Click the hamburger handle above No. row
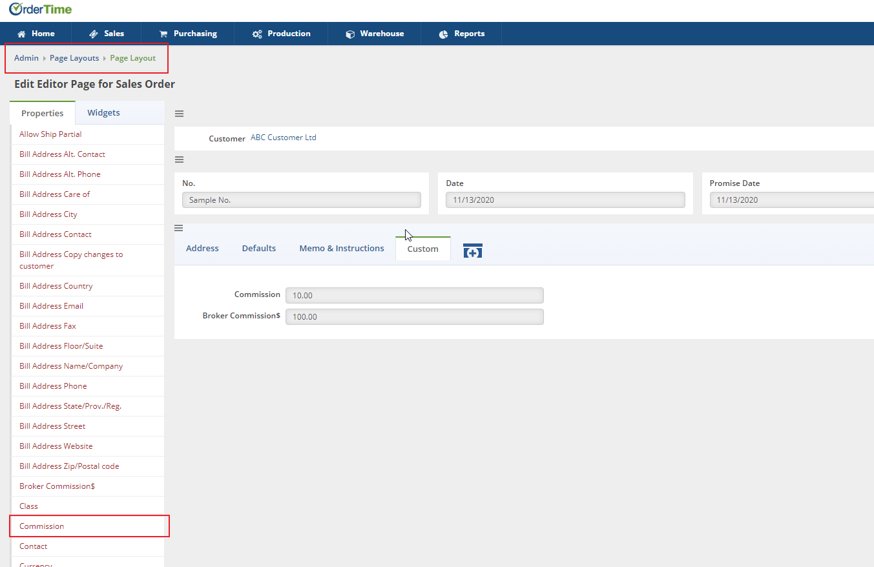This screenshot has width=874, height=567. point(180,160)
